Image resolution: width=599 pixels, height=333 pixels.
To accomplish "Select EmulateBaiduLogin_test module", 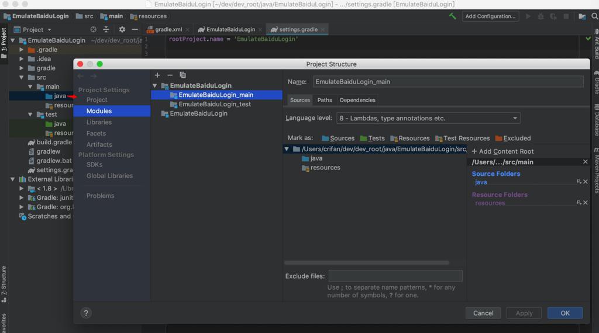I will (x=215, y=104).
